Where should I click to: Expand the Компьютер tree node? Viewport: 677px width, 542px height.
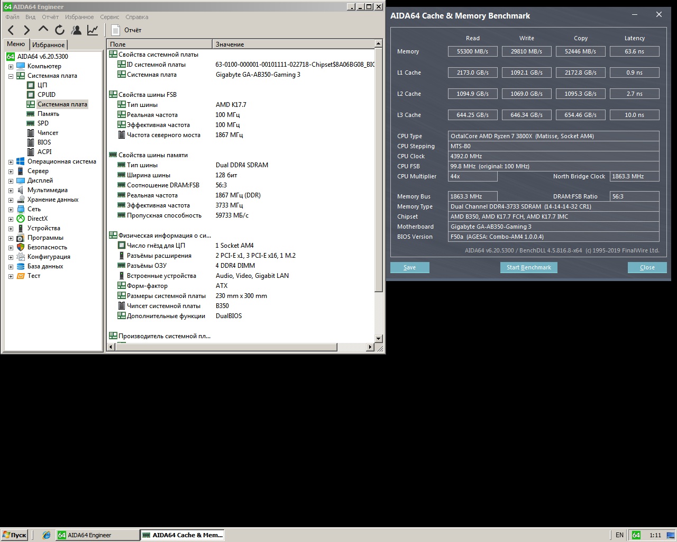11,67
